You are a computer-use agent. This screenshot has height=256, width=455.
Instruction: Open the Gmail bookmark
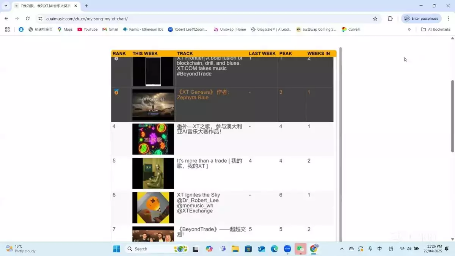(x=110, y=29)
